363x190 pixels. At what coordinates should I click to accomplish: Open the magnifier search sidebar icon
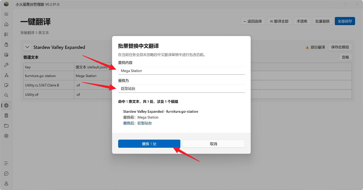coord(6,95)
